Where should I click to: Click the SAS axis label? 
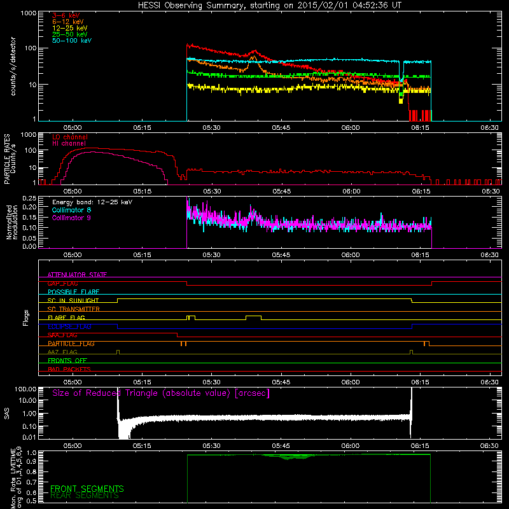(x=7, y=414)
